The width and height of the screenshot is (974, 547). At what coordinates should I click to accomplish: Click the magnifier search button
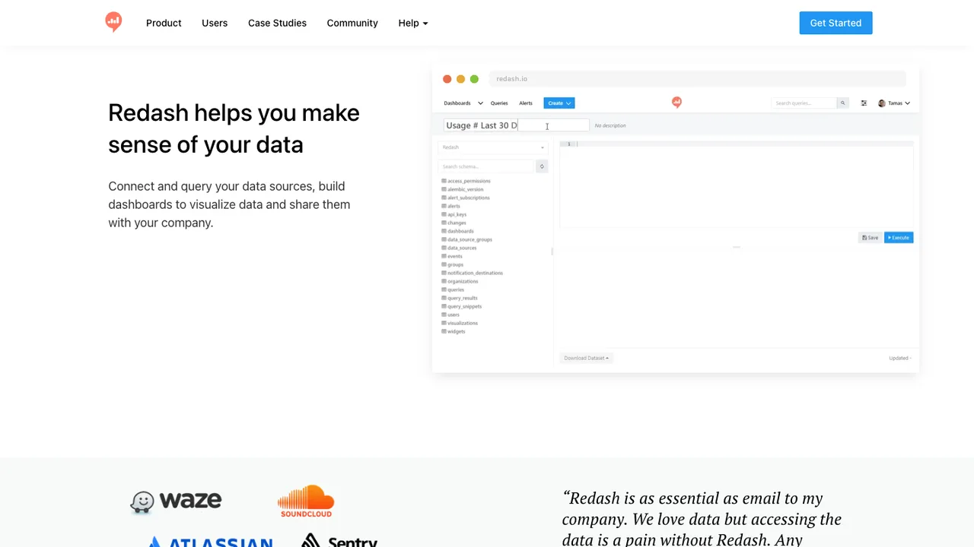(x=842, y=103)
